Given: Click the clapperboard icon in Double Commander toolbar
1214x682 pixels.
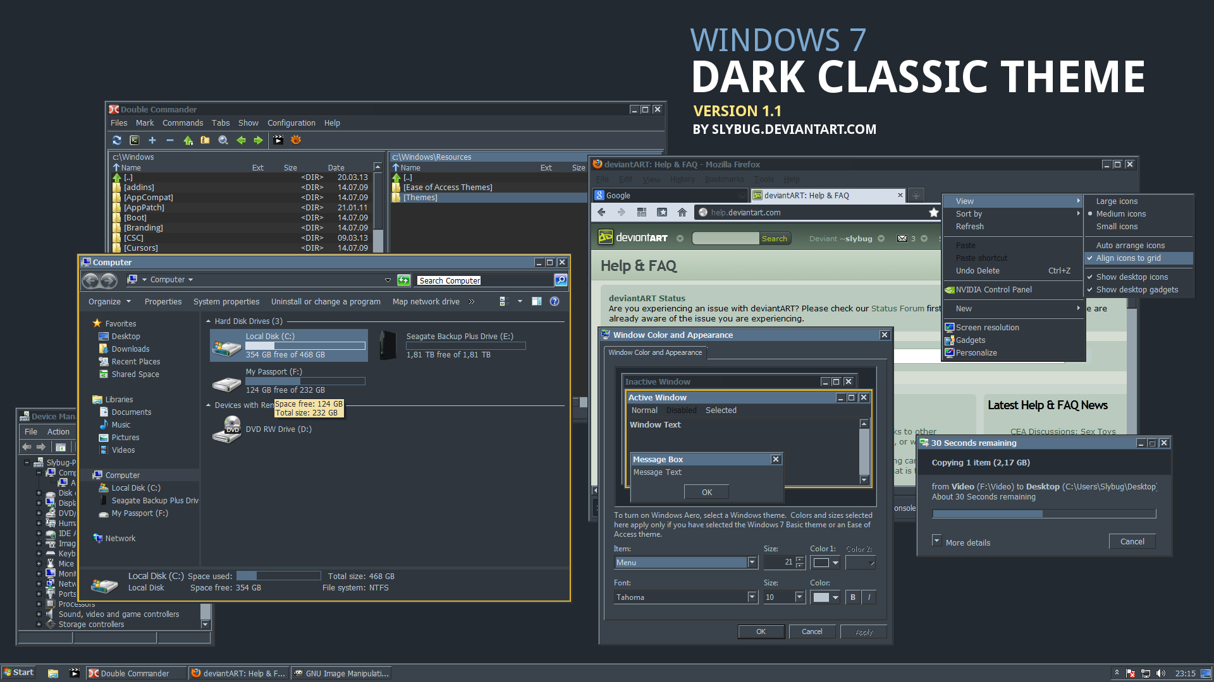Looking at the screenshot, I should point(278,140).
